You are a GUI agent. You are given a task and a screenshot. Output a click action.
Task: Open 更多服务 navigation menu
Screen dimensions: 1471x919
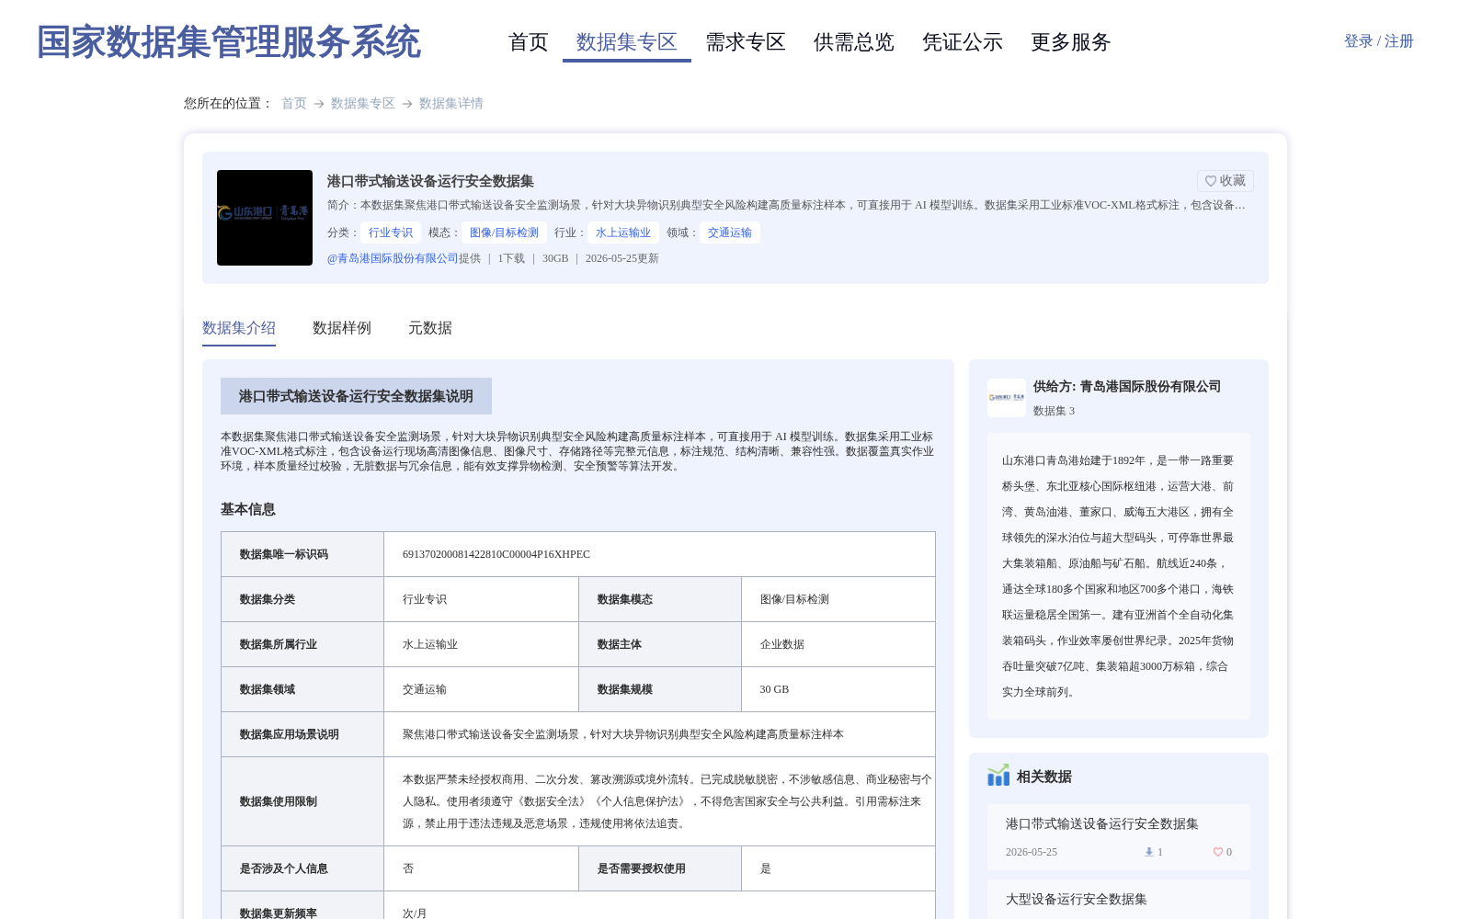click(1071, 42)
